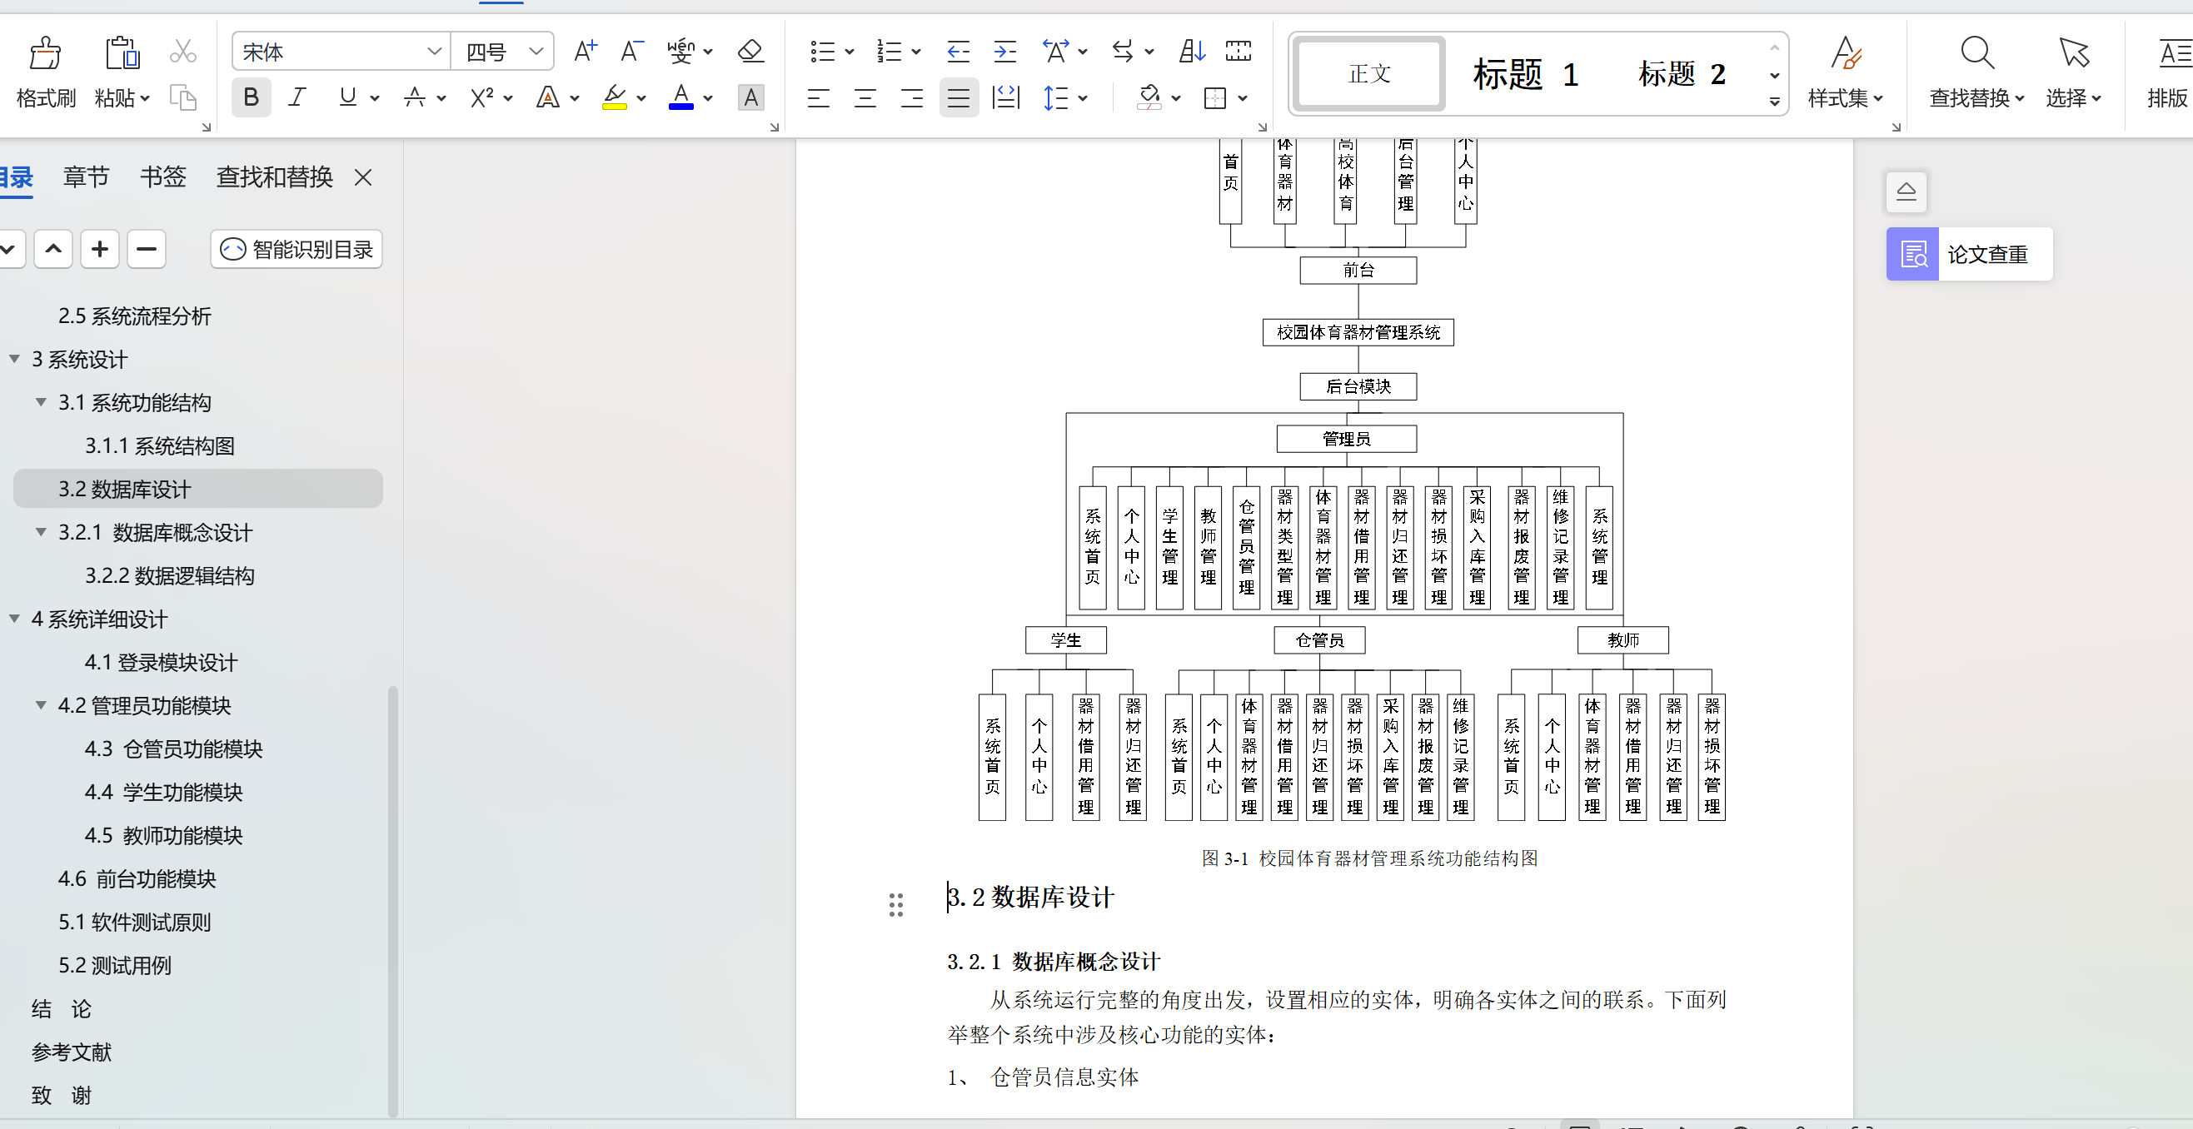2193x1129 pixels.
Task: Switch to the 书签 tab
Action: tap(162, 177)
